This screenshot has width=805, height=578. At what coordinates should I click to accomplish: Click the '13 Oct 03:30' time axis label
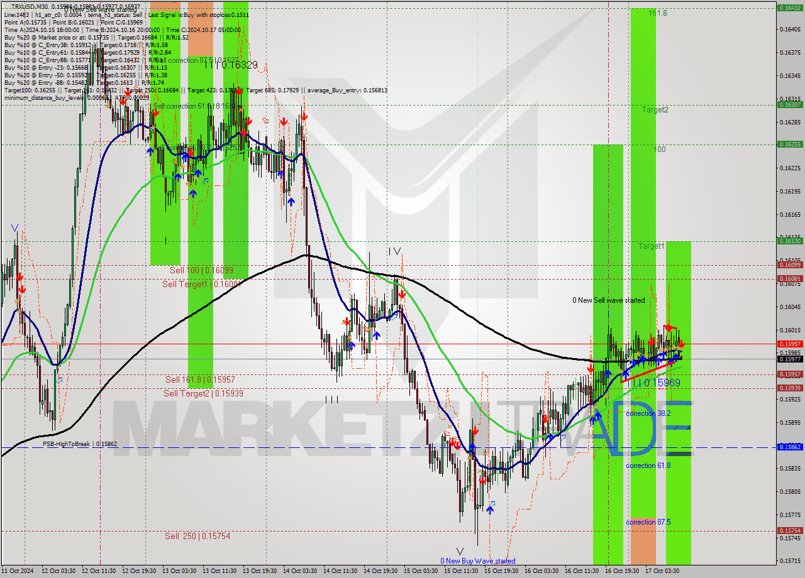[x=179, y=571]
